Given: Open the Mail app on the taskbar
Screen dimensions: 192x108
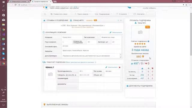Looking at the screenshot, I should click(x=3, y=20).
